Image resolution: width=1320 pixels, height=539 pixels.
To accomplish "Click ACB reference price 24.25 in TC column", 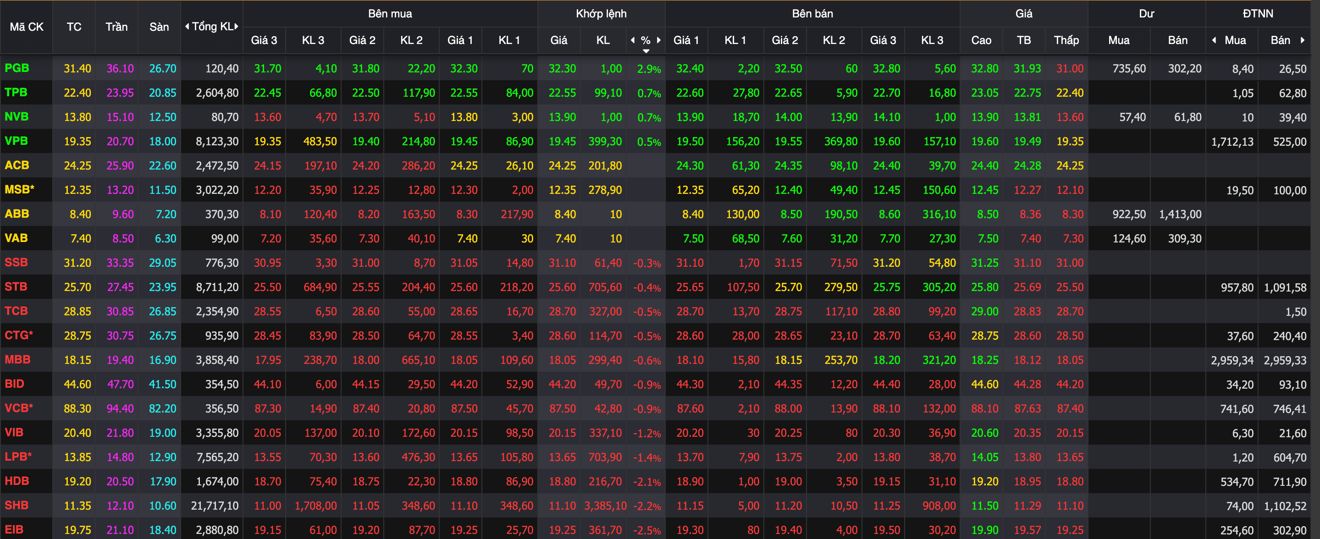I will pyautogui.click(x=77, y=166).
